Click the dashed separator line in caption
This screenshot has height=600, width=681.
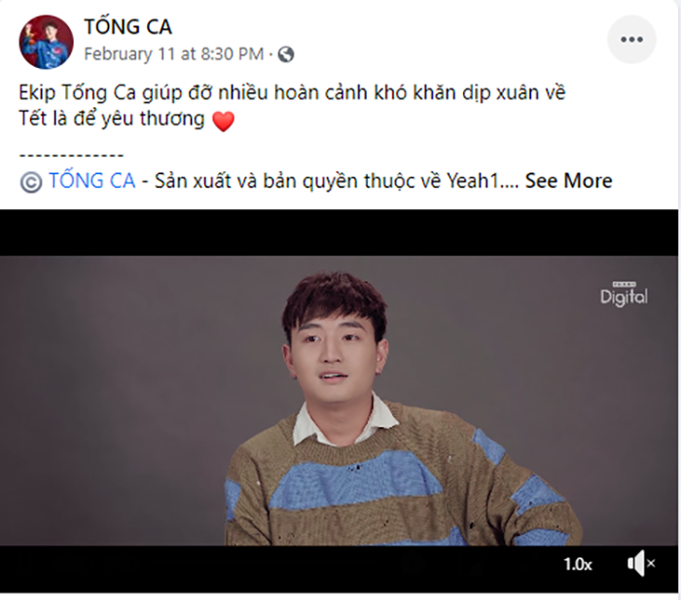(72, 155)
